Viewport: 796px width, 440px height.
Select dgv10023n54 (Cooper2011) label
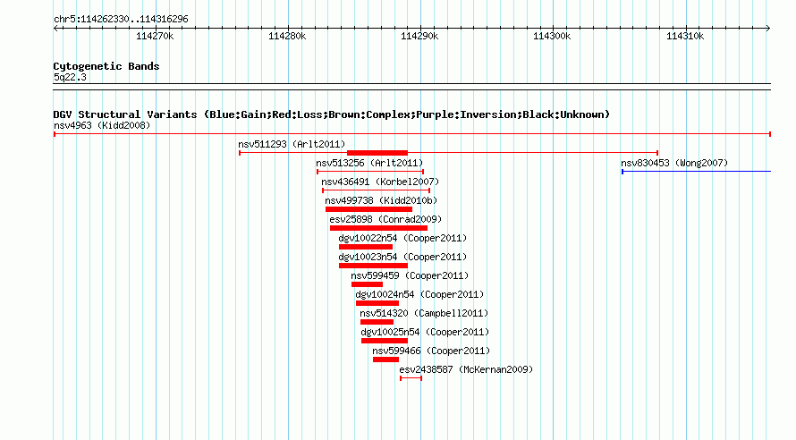point(402,257)
